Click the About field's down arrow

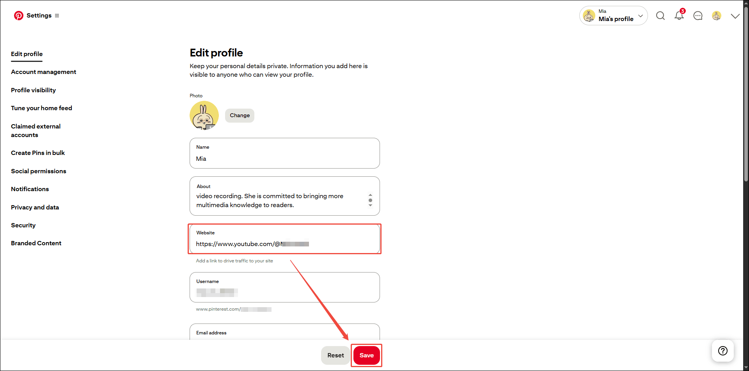pyautogui.click(x=370, y=206)
